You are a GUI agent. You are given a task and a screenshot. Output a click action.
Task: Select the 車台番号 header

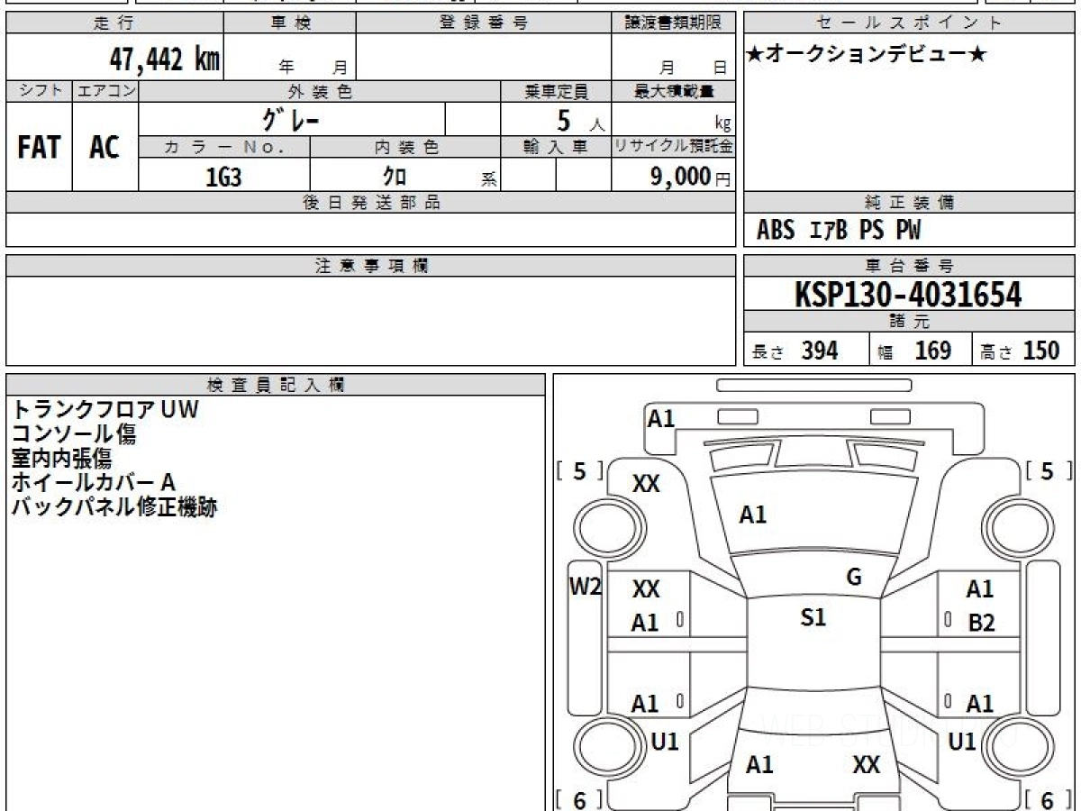point(909,266)
